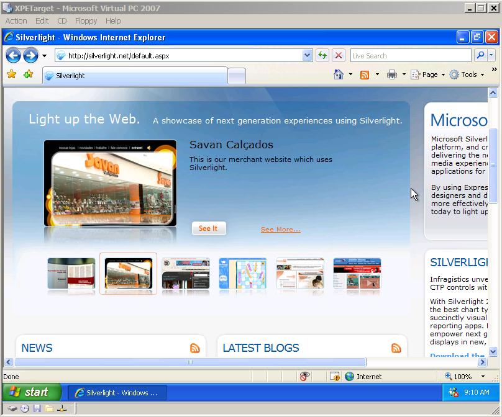This screenshot has width=502, height=417.
Task: Click the See It button
Action: [x=209, y=228]
